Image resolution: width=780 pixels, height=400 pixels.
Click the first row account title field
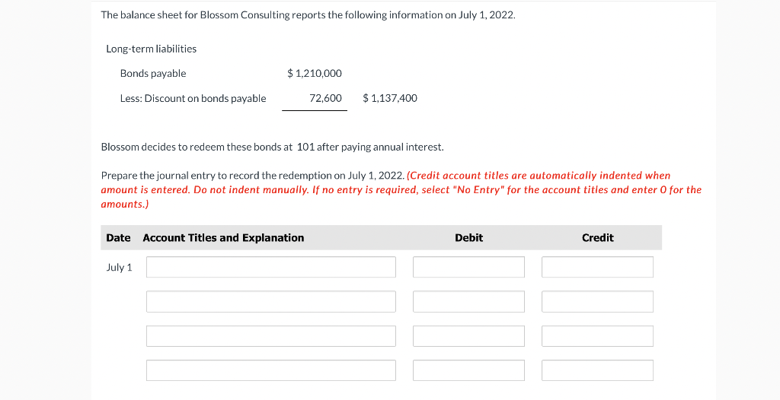tap(271, 267)
